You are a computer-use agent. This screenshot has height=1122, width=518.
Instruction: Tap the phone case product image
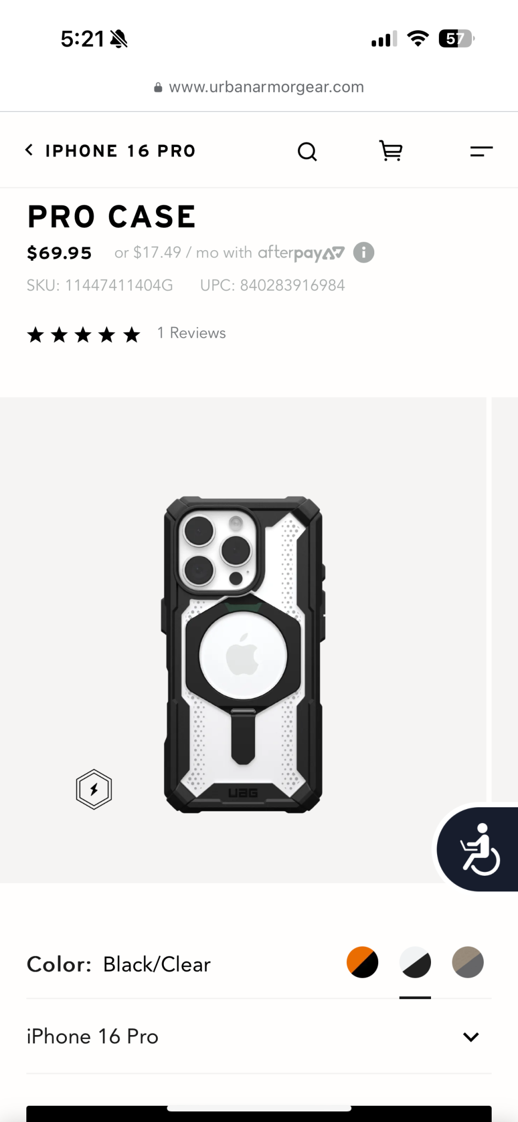coord(243,654)
